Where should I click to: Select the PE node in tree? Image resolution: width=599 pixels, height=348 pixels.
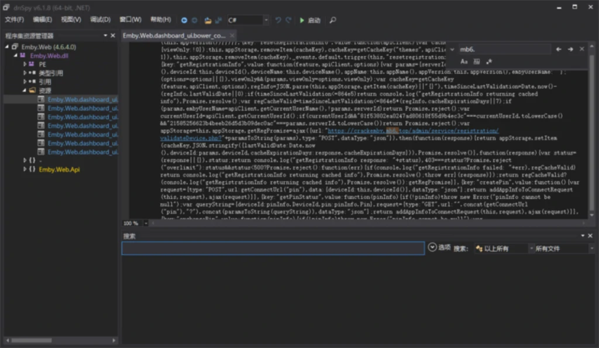click(42, 64)
